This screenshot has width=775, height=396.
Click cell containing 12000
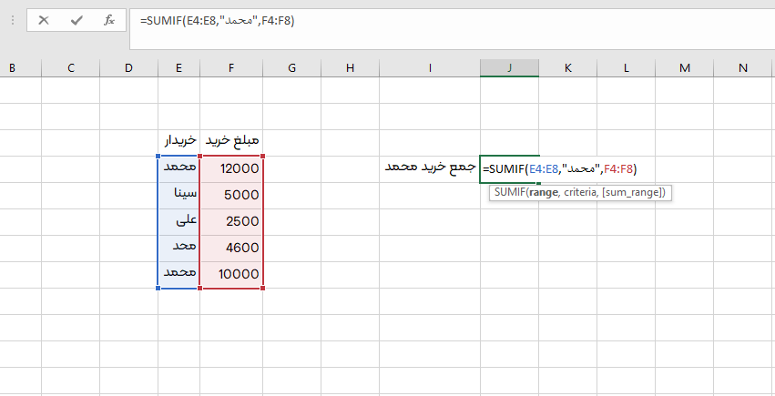click(231, 168)
